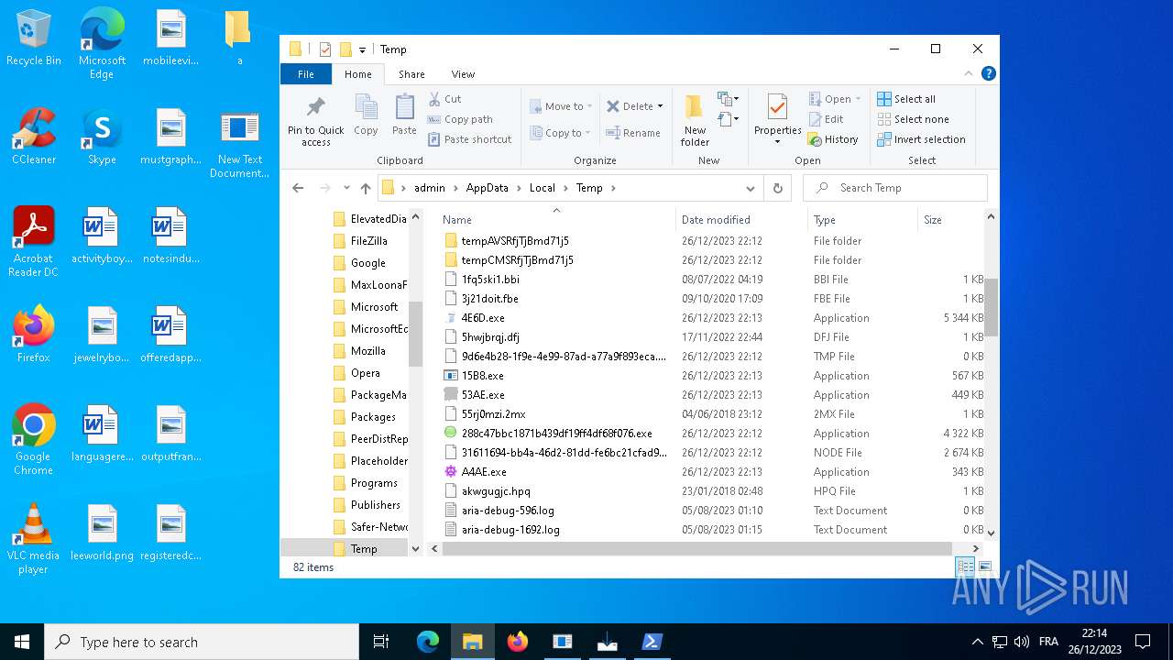This screenshot has width=1173, height=660.
Task: Open Explorer Help icon
Action: pos(988,74)
